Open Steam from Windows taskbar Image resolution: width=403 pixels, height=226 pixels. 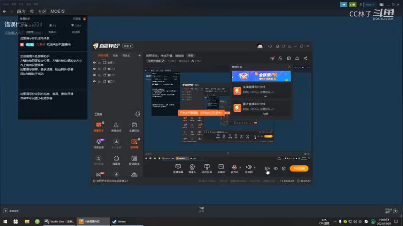click(x=126, y=221)
